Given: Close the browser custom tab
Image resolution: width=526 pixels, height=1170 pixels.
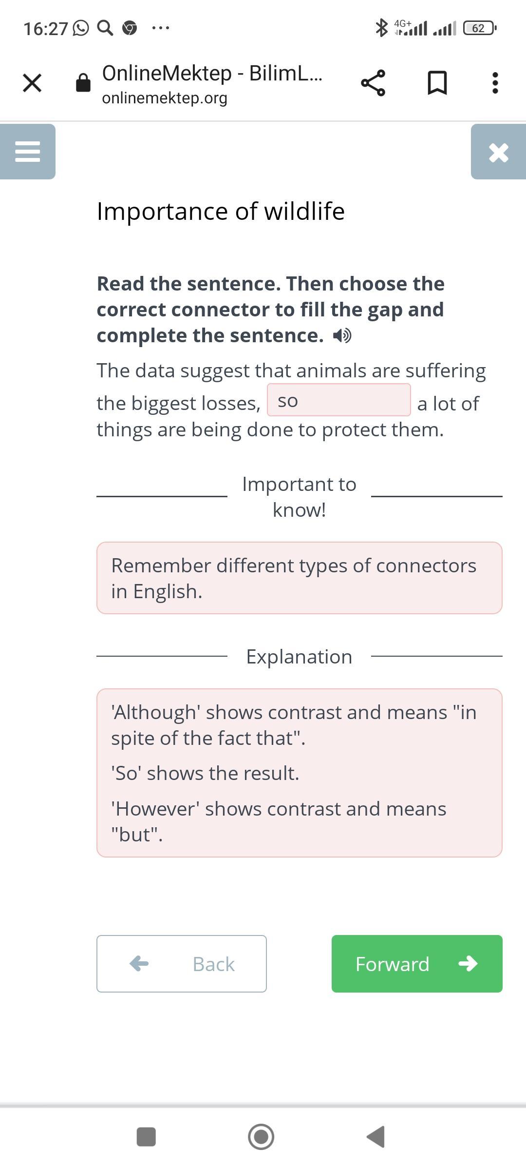Looking at the screenshot, I should click(x=32, y=82).
